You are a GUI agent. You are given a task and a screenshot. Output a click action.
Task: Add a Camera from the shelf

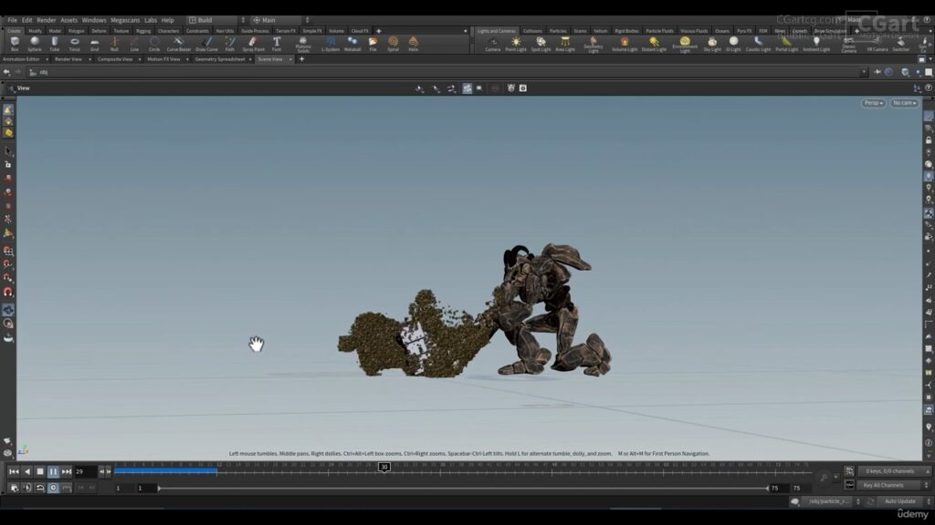pos(492,44)
